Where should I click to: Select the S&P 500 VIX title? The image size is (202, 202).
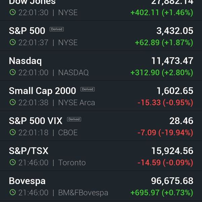(36, 121)
